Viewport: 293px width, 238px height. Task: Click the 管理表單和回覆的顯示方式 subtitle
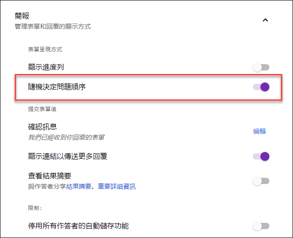point(53,26)
